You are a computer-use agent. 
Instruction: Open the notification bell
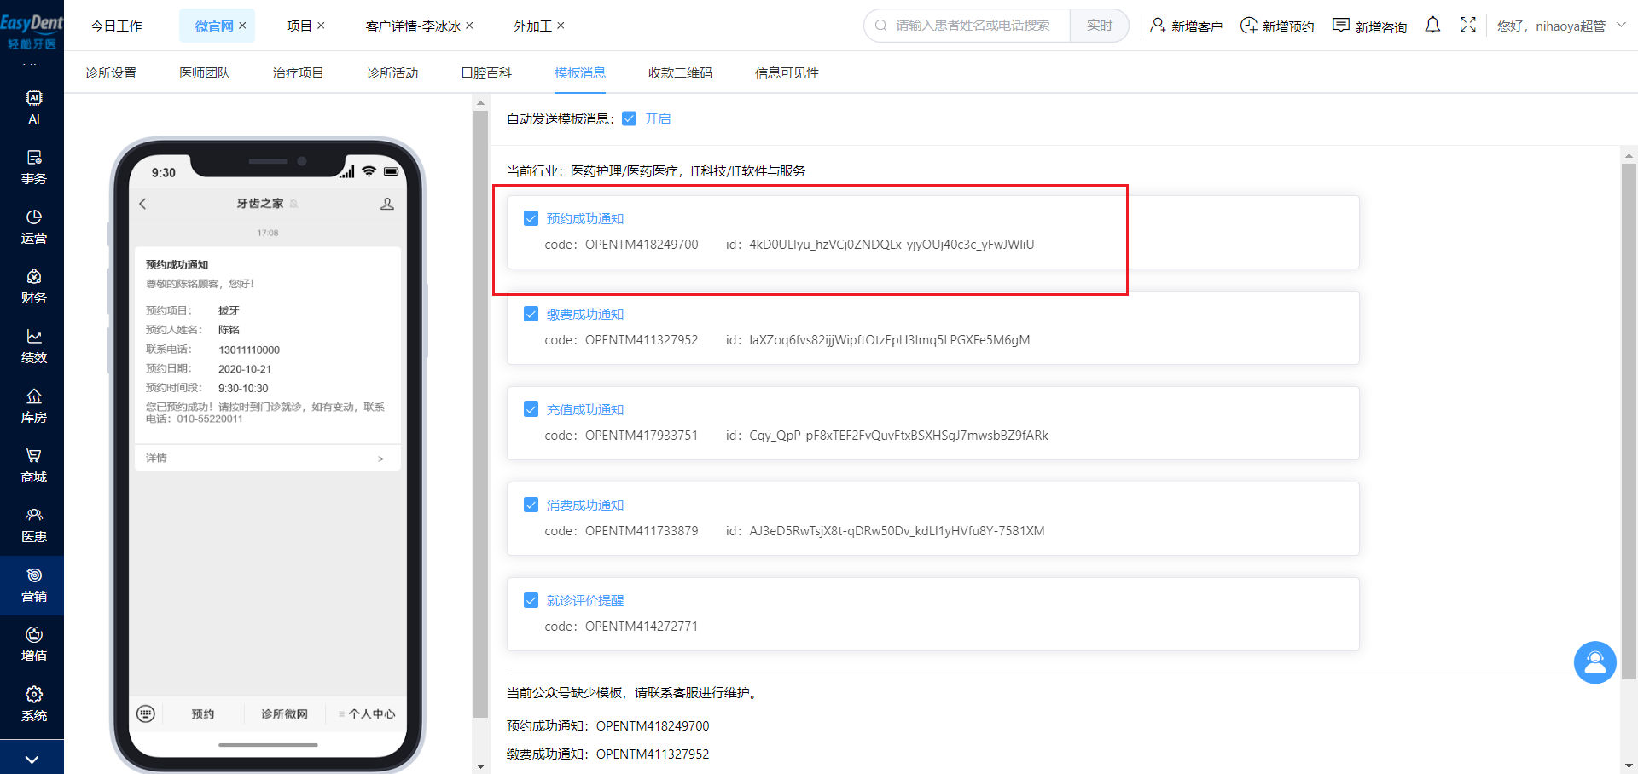[x=1432, y=26]
